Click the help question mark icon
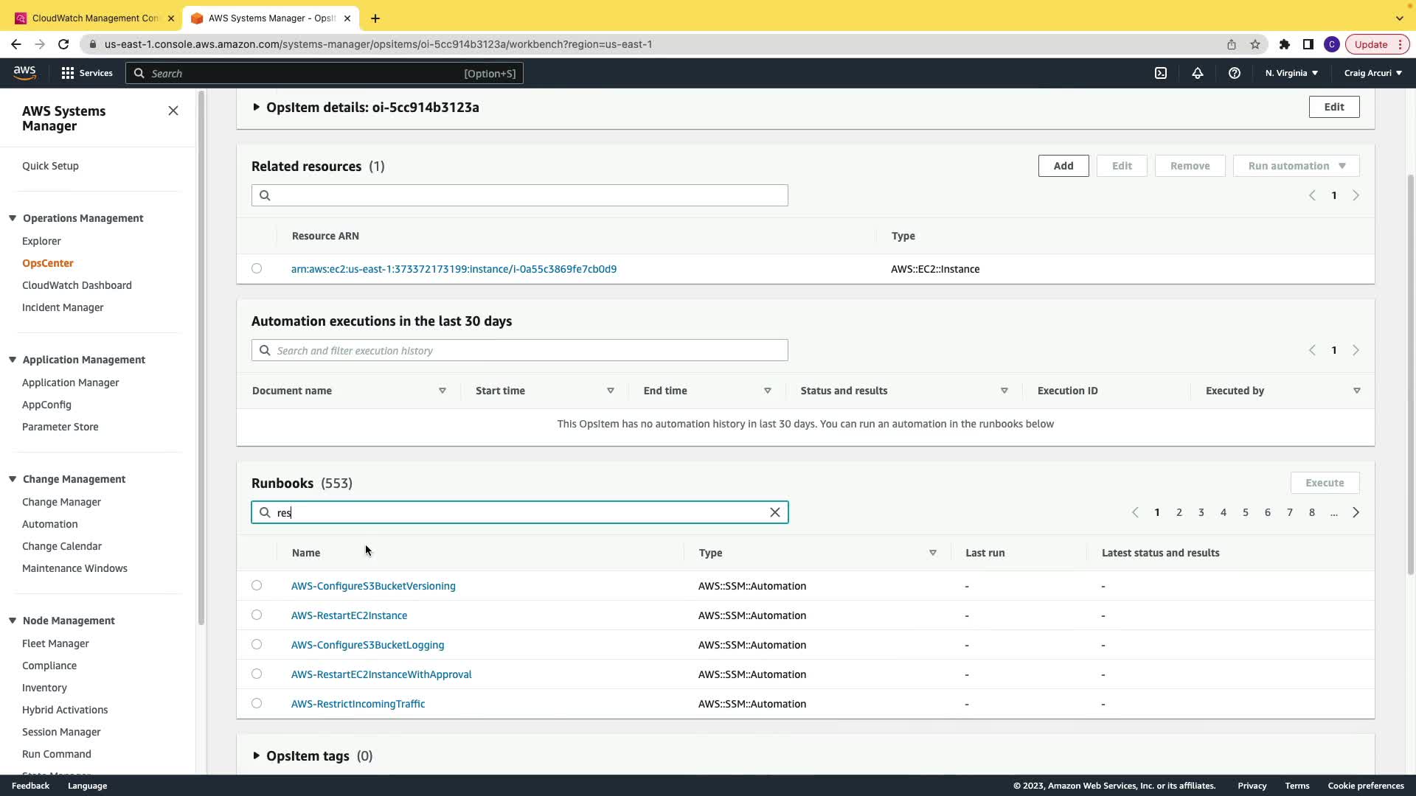1416x796 pixels. (1234, 73)
